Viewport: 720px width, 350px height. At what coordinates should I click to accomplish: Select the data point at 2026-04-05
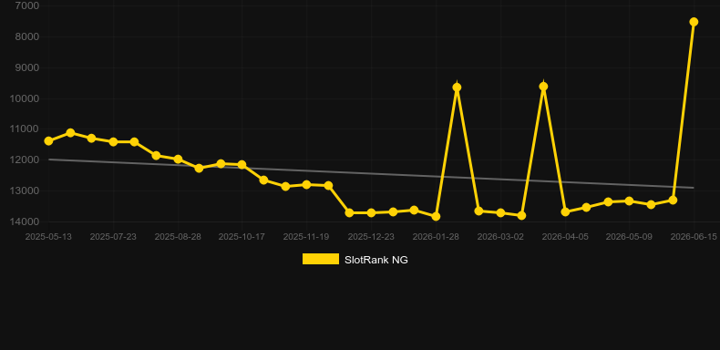pos(565,211)
